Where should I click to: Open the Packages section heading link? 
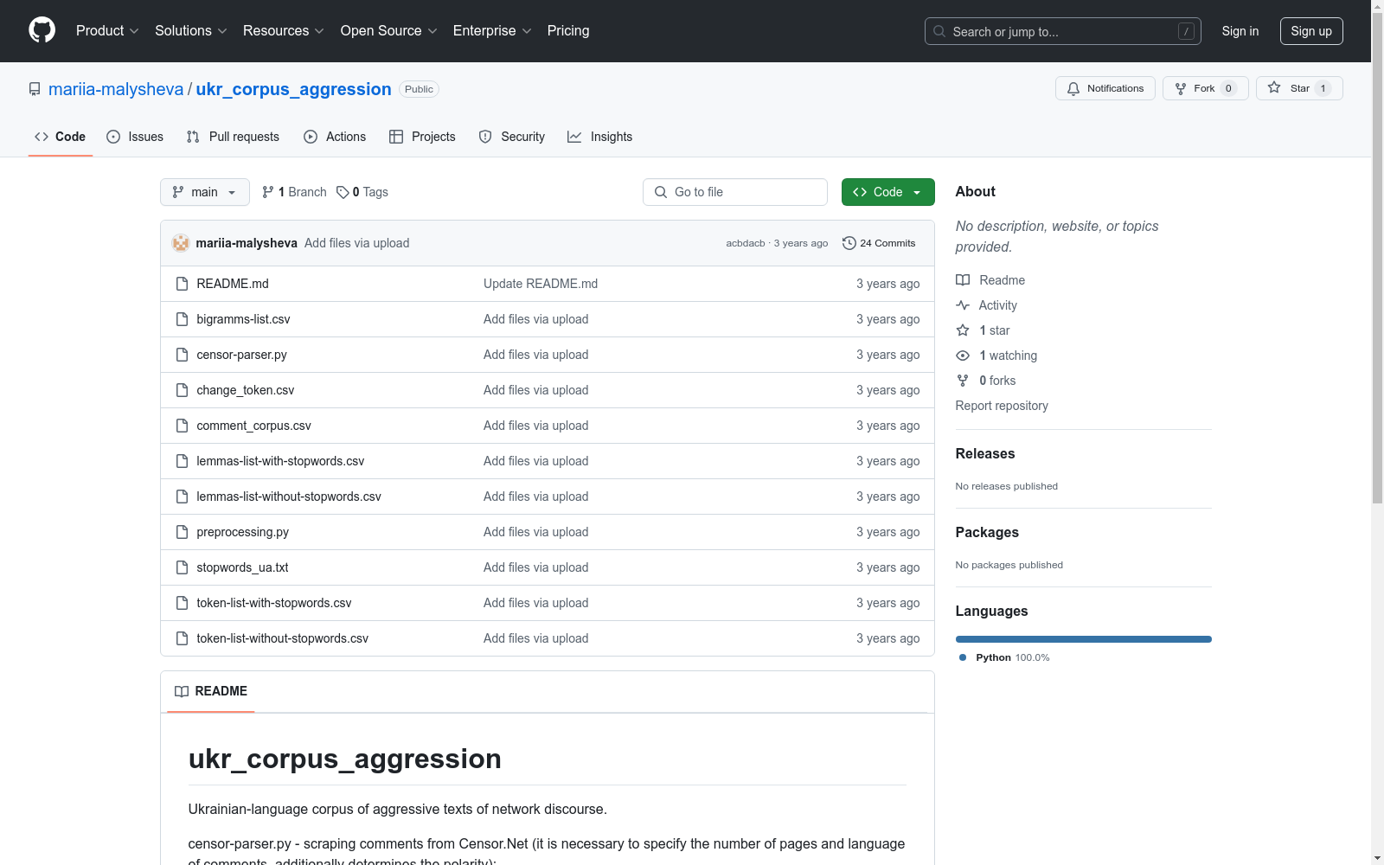987,532
